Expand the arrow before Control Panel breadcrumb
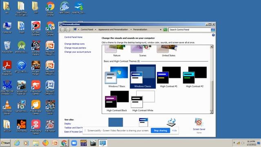Screen dimensions: 261x147 coord(79,30)
